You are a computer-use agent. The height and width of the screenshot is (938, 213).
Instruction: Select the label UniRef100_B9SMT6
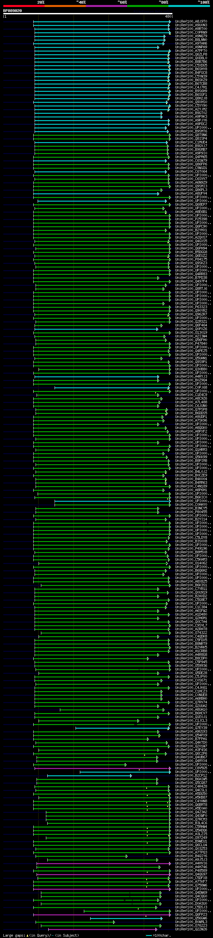click(x=191, y=131)
